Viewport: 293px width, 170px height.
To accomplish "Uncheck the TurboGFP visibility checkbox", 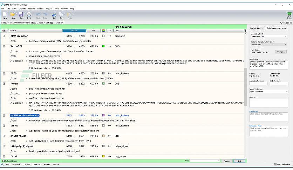I will 4,46.
